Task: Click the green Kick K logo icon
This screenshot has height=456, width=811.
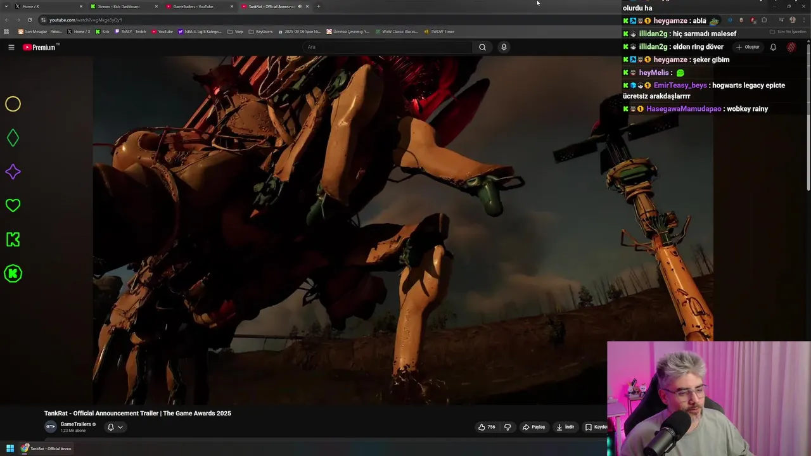Action: coord(13,239)
